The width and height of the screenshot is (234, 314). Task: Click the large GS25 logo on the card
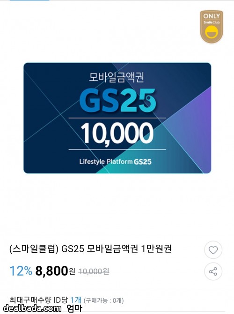pos(117,101)
